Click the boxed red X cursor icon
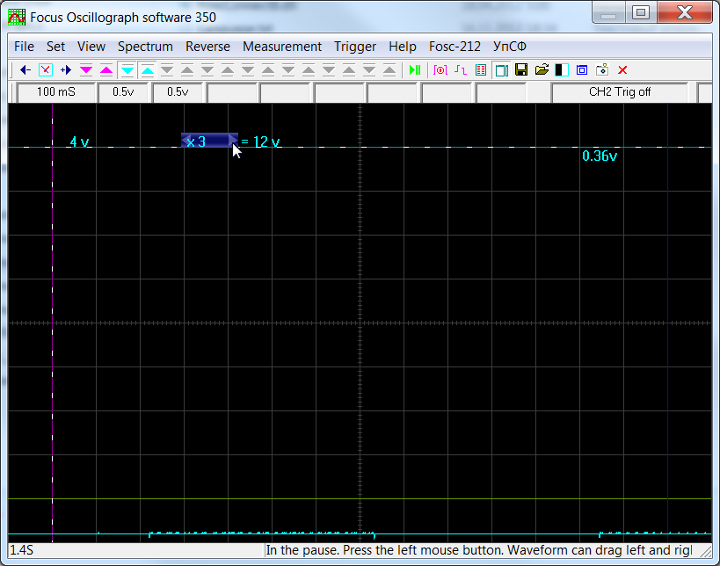The image size is (720, 566). [46, 70]
